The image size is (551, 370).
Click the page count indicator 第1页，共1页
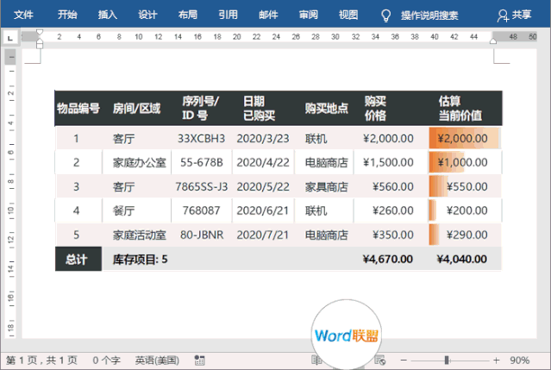point(41,360)
